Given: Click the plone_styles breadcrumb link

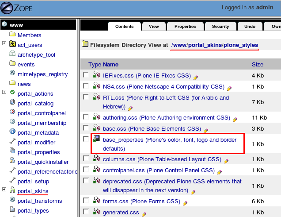Looking at the screenshot, I should point(241,45).
